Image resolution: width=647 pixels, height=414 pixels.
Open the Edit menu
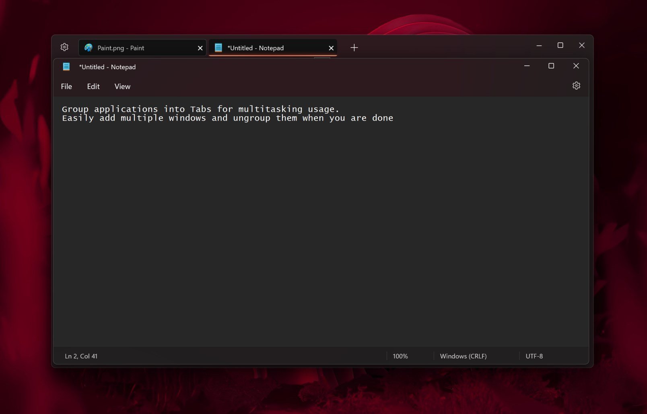click(93, 87)
